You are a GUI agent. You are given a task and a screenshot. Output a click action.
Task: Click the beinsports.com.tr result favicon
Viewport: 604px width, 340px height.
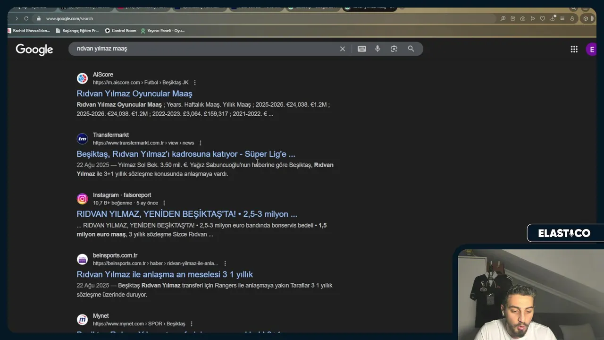point(83,259)
